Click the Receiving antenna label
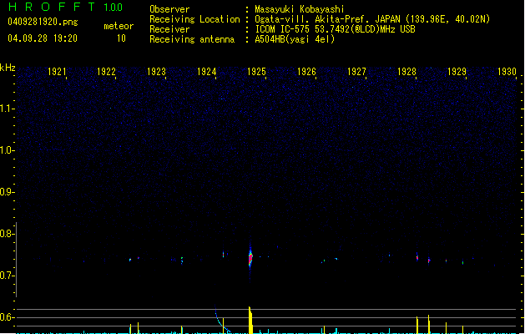This screenshot has height=334, width=525. pyautogui.click(x=192, y=39)
